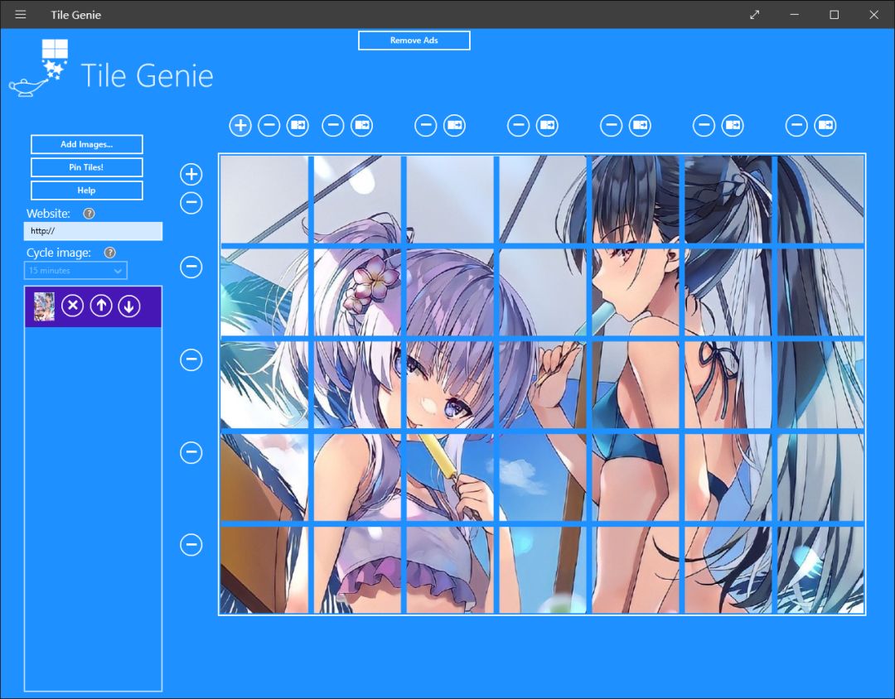Screen dimensions: 895x699
Task: Select the tile showing the yellow popsicle
Action: point(450,477)
